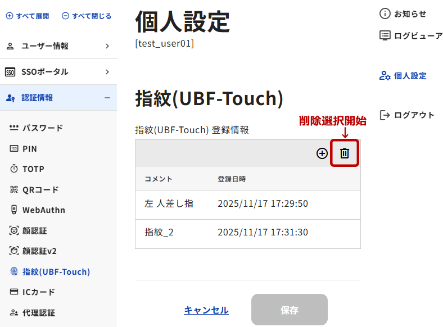
Task: Click the キャンセル link
Action: pyautogui.click(x=206, y=310)
